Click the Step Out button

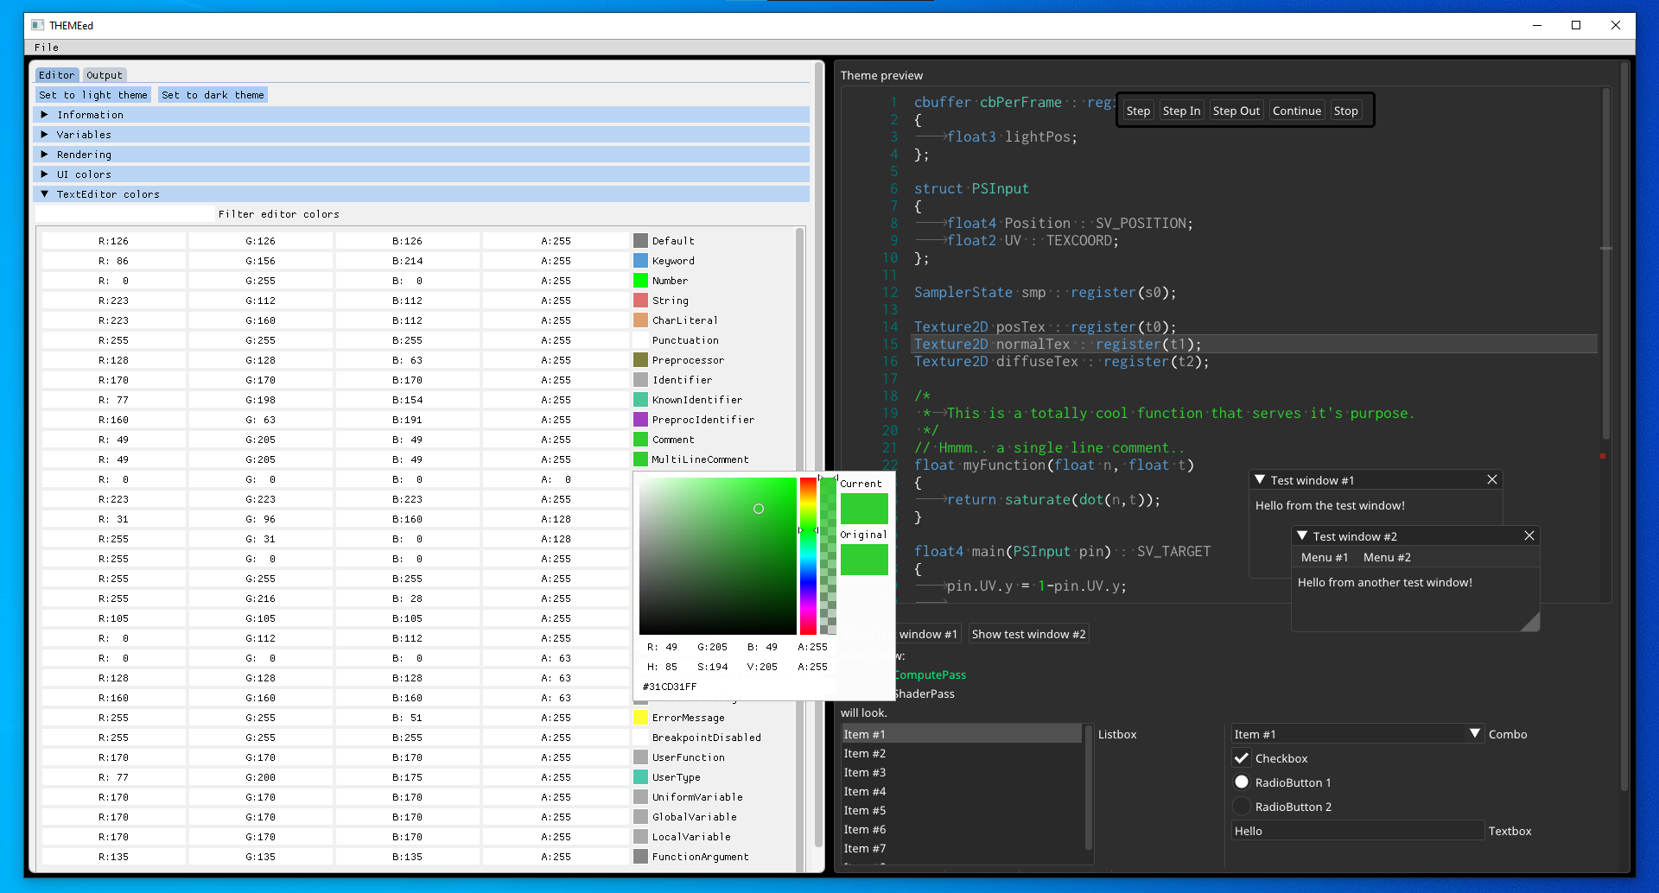1236,111
